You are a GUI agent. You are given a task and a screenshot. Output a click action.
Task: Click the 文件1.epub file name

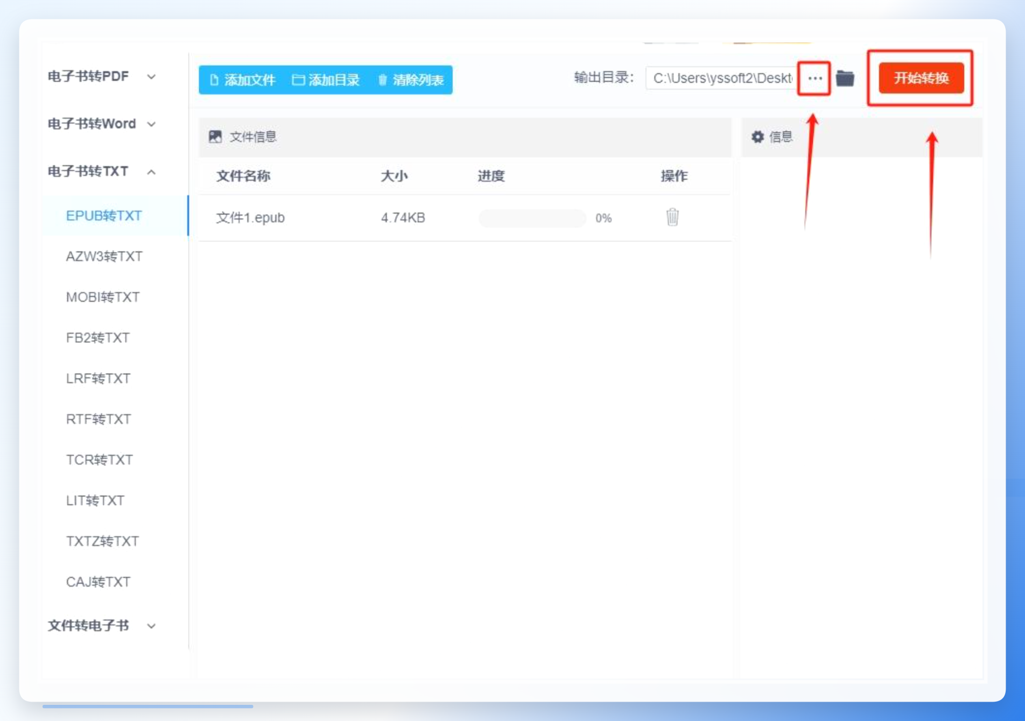(x=250, y=217)
